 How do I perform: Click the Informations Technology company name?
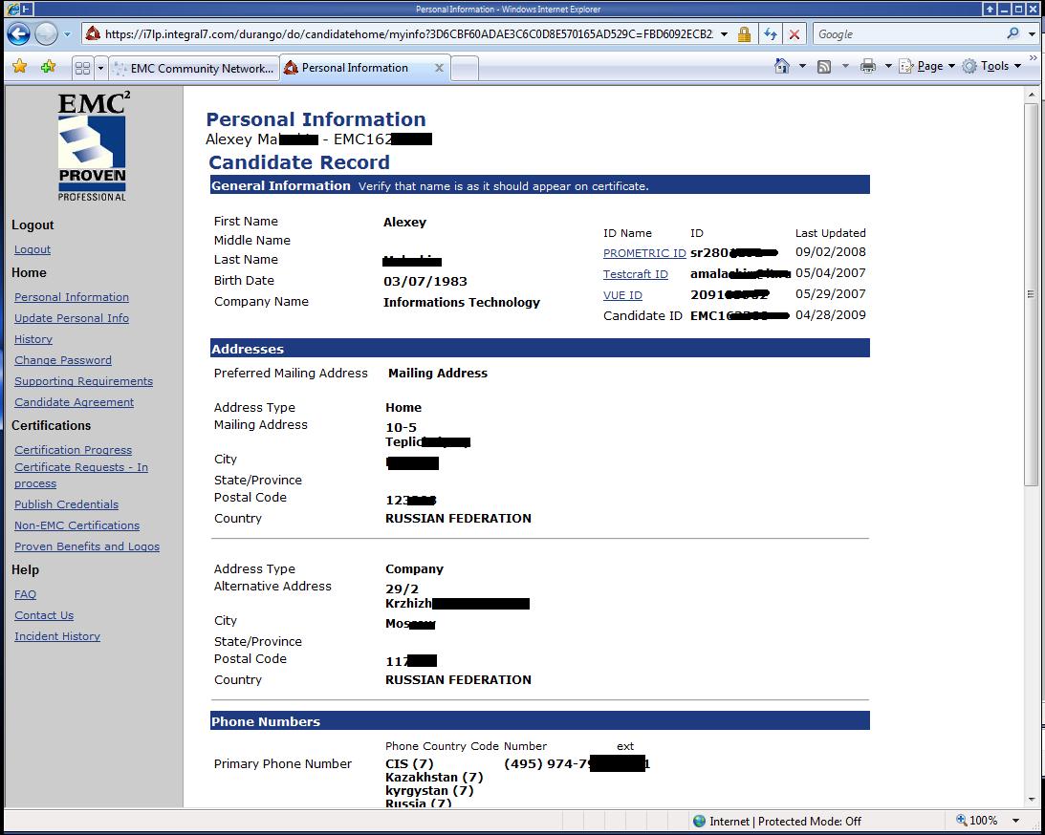pyautogui.click(x=461, y=302)
